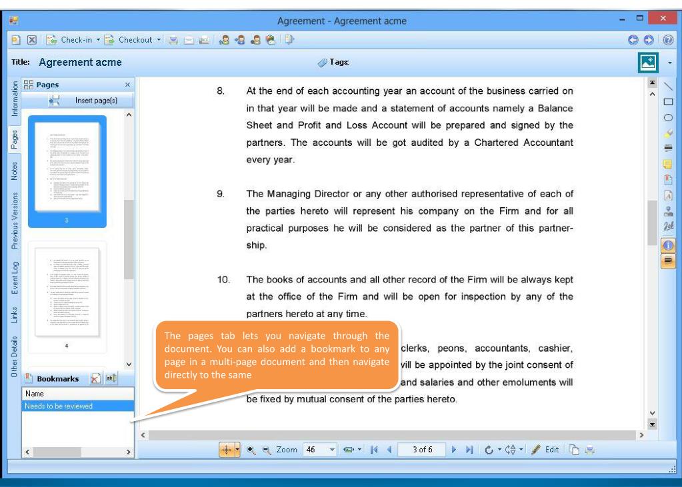This screenshot has width=682, height=487.
Task: Select the attachment annotation tool with red clip
Action: coord(668,180)
